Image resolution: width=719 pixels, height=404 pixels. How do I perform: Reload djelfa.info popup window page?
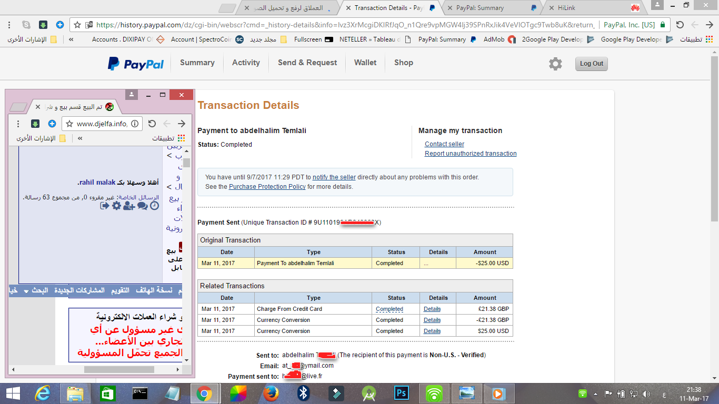152,124
